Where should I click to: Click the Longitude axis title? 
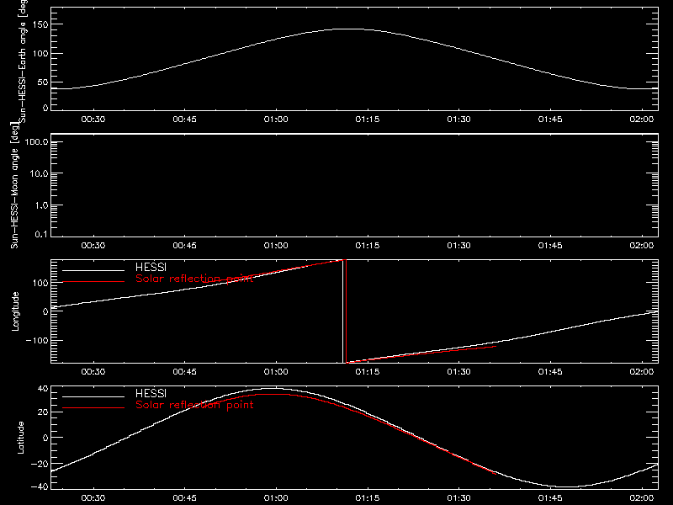[15, 311]
